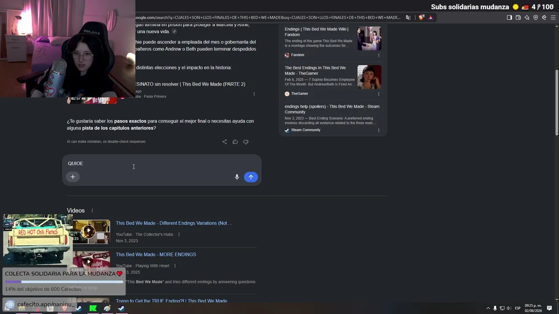Viewport: 559px width, 314px height.
Task: Click the inline citation link icon after 'una nueva vida'
Action: click(x=174, y=31)
